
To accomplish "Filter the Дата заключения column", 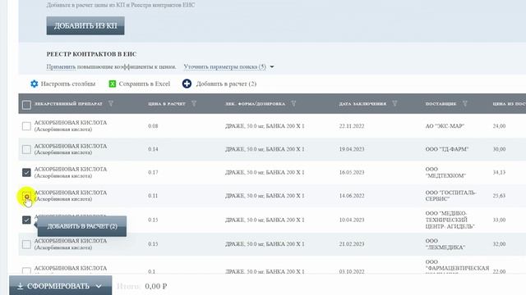I will tap(394, 104).
